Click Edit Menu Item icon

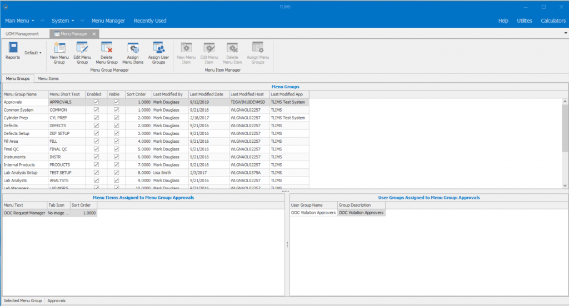209,53
